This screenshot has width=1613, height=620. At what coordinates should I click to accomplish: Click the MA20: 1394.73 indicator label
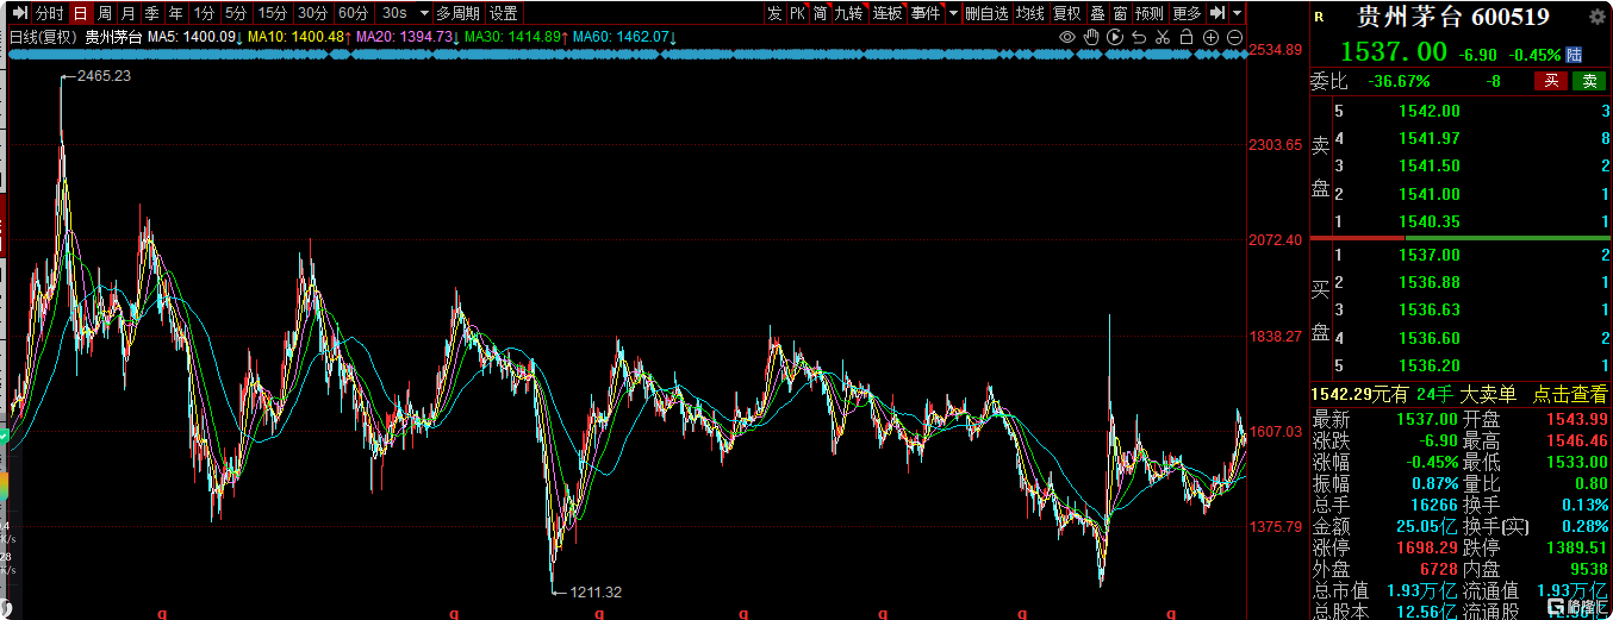click(x=408, y=37)
